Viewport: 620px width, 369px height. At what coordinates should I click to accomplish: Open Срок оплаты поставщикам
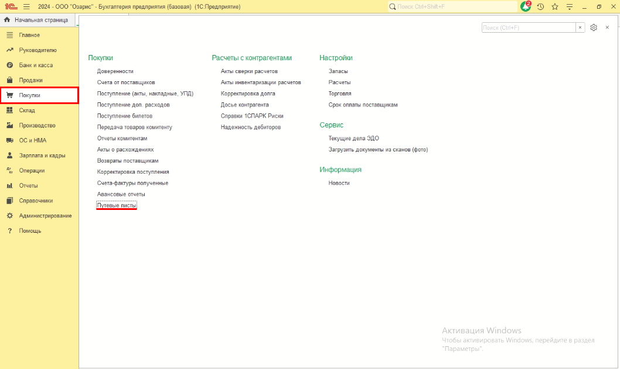pyautogui.click(x=363, y=105)
